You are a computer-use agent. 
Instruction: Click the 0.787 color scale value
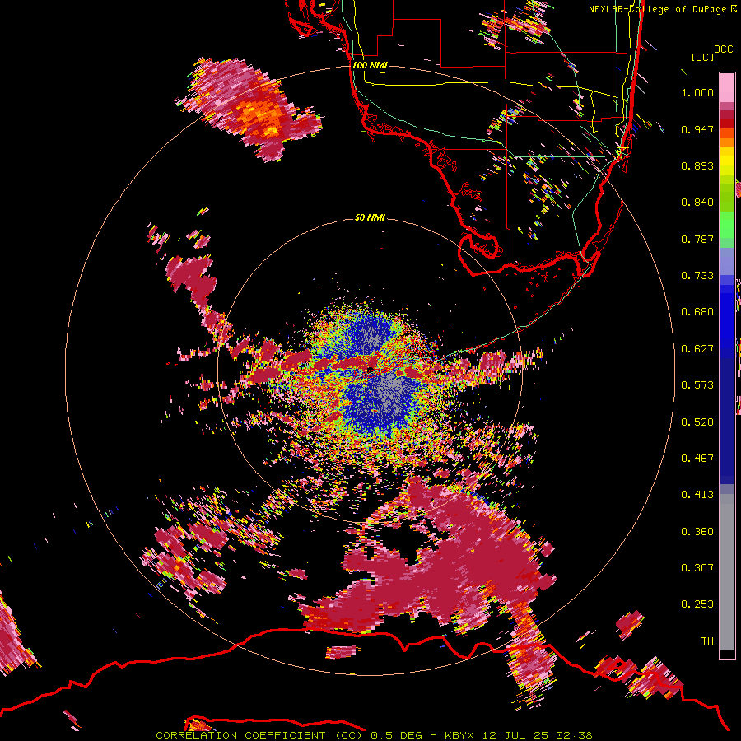697,239
